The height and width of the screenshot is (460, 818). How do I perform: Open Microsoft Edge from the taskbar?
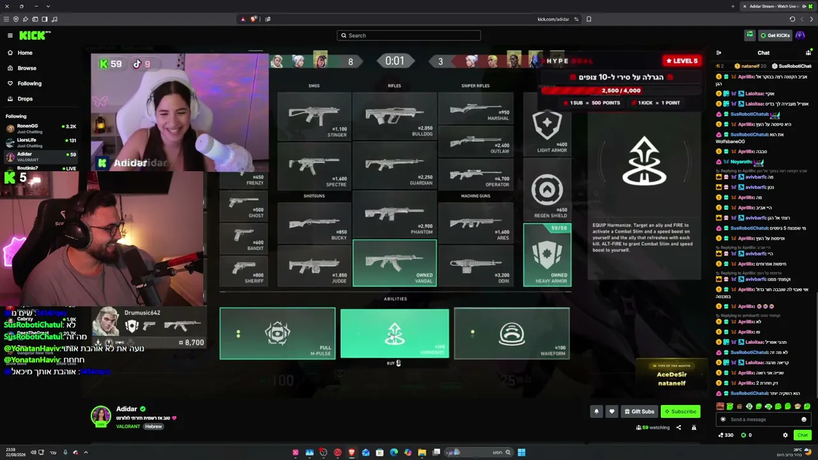pos(394,453)
